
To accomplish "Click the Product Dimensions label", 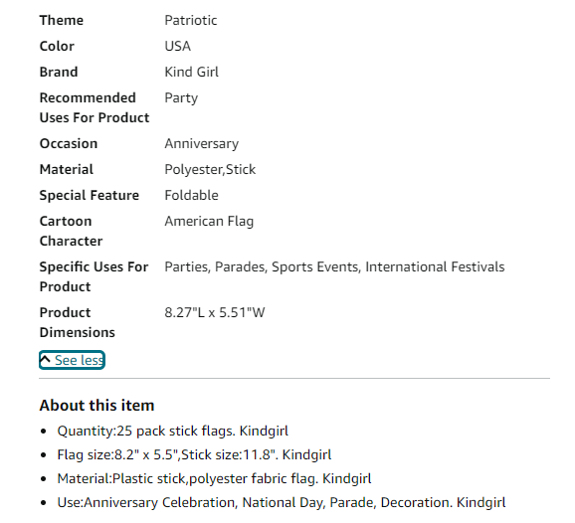I will click(x=78, y=322).
